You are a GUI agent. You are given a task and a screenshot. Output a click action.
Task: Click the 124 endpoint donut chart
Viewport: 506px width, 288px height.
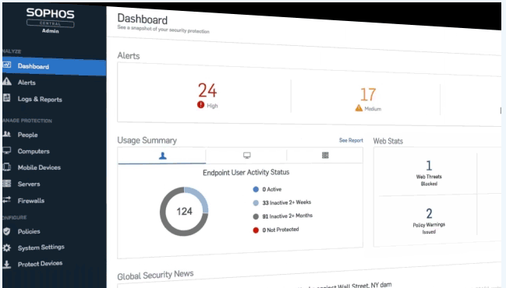pos(184,211)
